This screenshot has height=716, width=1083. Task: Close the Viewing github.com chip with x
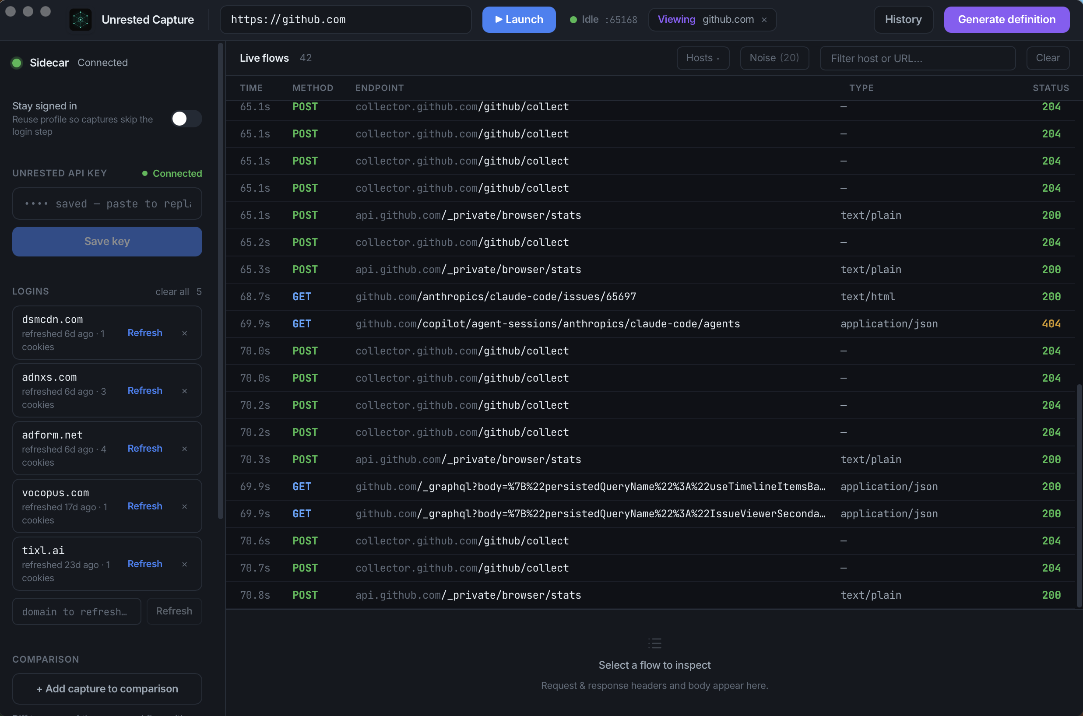pos(764,20)
